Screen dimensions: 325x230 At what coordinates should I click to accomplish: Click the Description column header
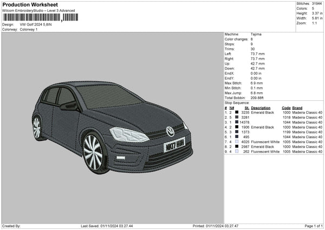(261, 107)
